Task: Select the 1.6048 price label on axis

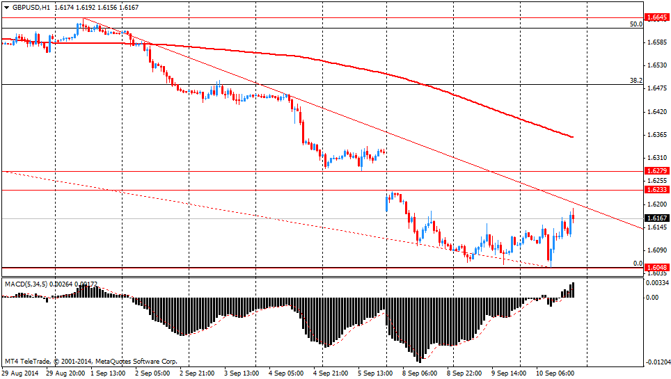Action: (x=656, y=268)
